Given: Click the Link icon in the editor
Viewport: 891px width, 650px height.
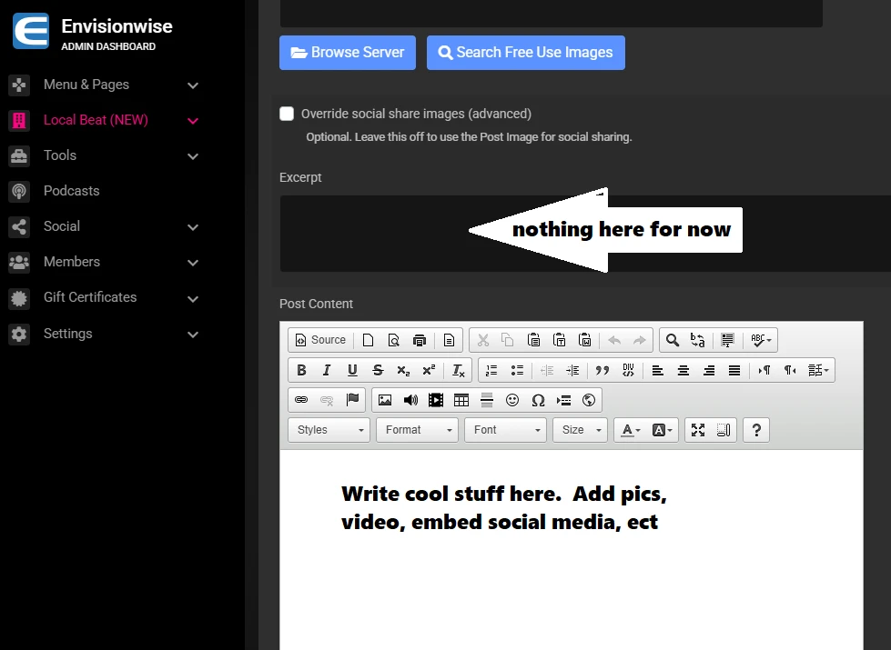Looking at the screenshot, I should pos(301,400).
